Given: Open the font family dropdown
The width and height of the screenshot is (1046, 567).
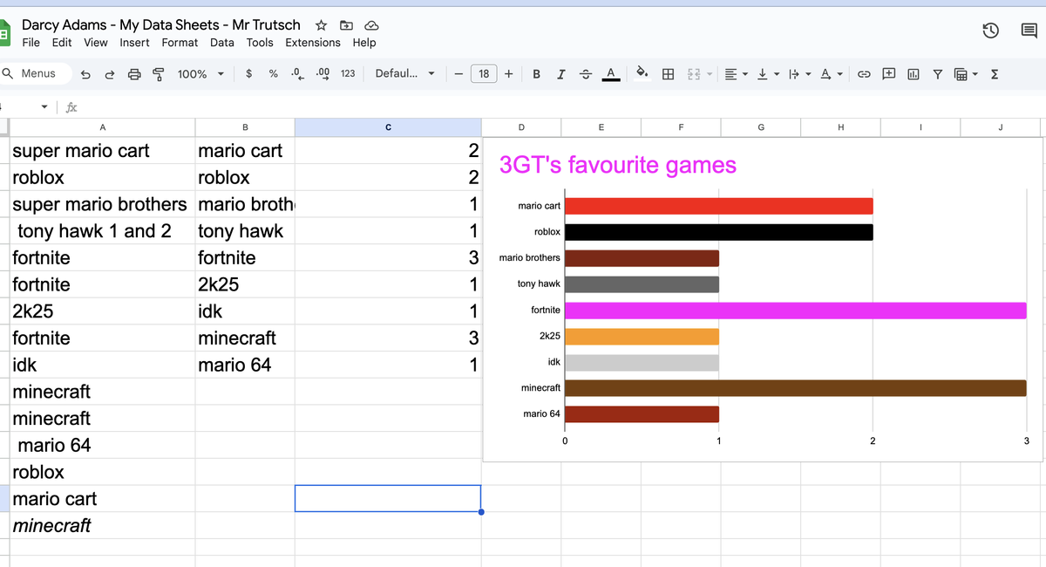Looking at the screenshot, I should click(404, 73).
